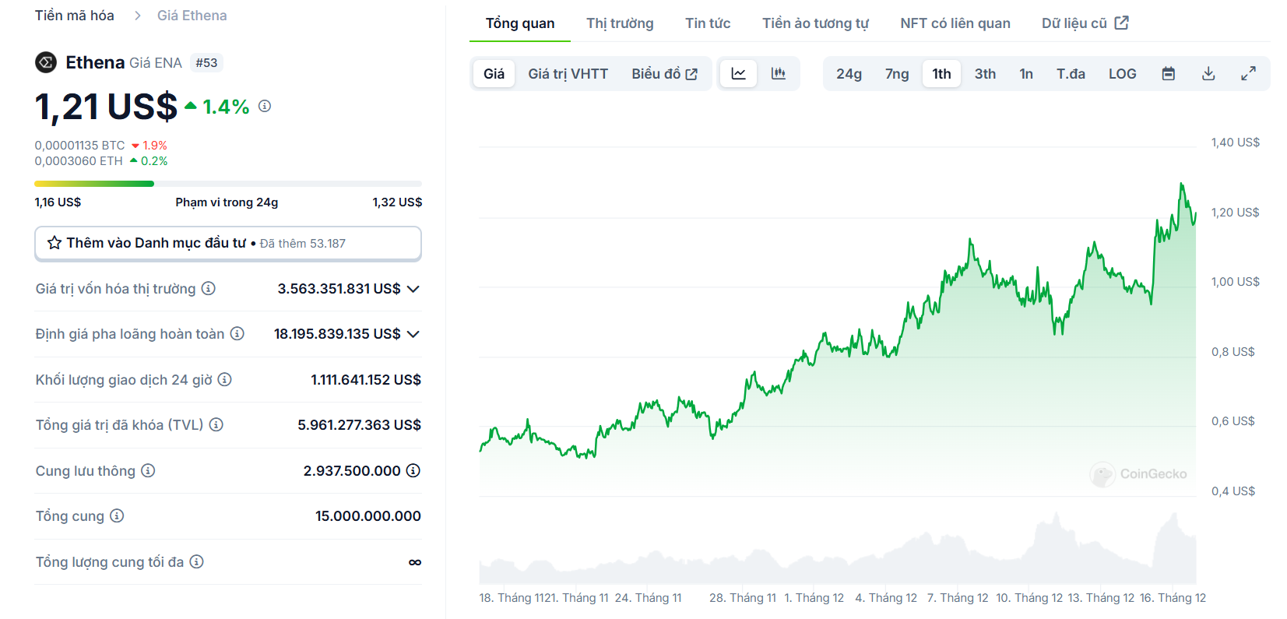Select the 1th time range
Viewport: 1287px width, 619px height.
(x=942, y=74)
